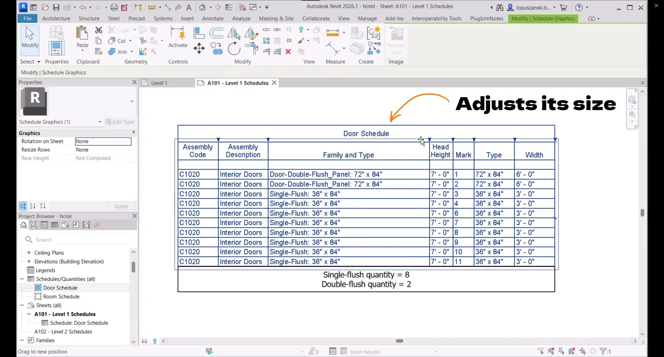The height and width of the screenshot is (357, 664).
Task: Click the red Delete X icon
Action: (288, 52)
